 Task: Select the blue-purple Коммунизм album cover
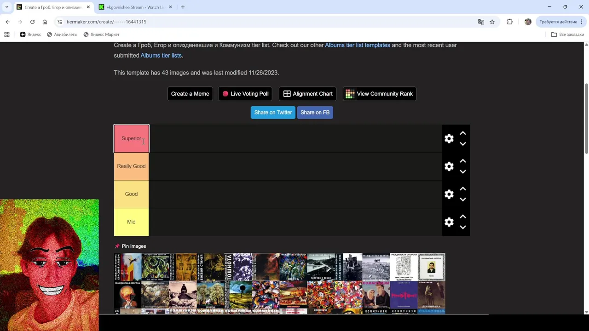click(404, 295)
